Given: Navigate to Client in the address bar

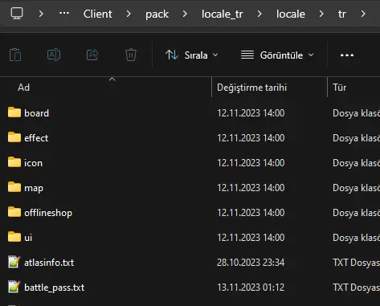Looking at the screenshot, I should [97, 14].
